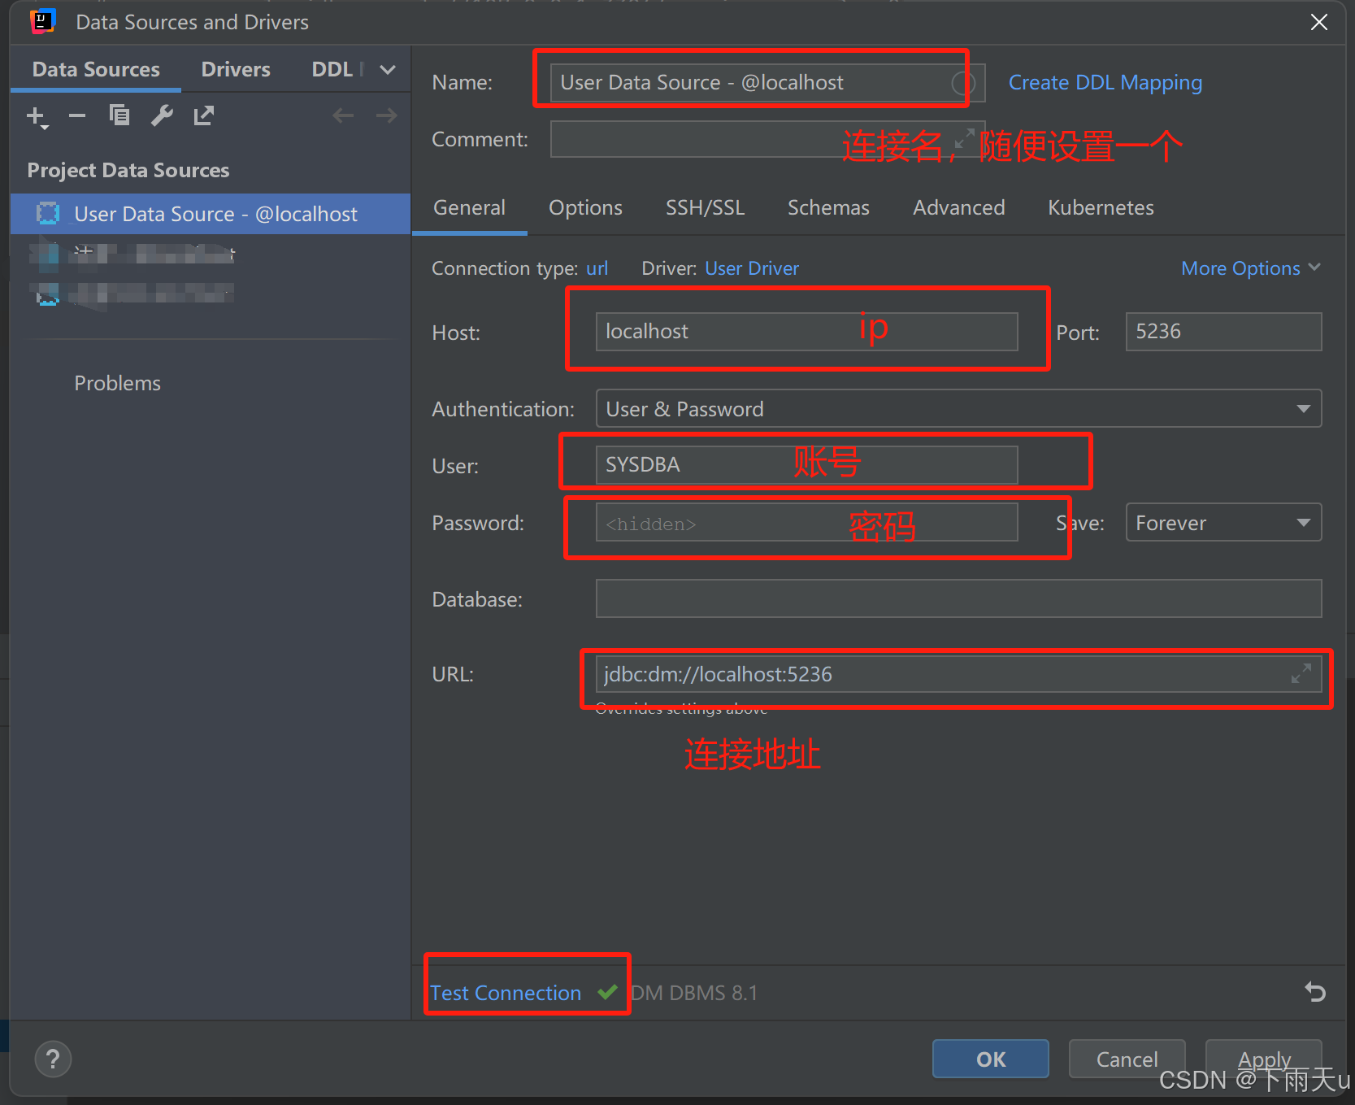Expand the Comment field

964,139
